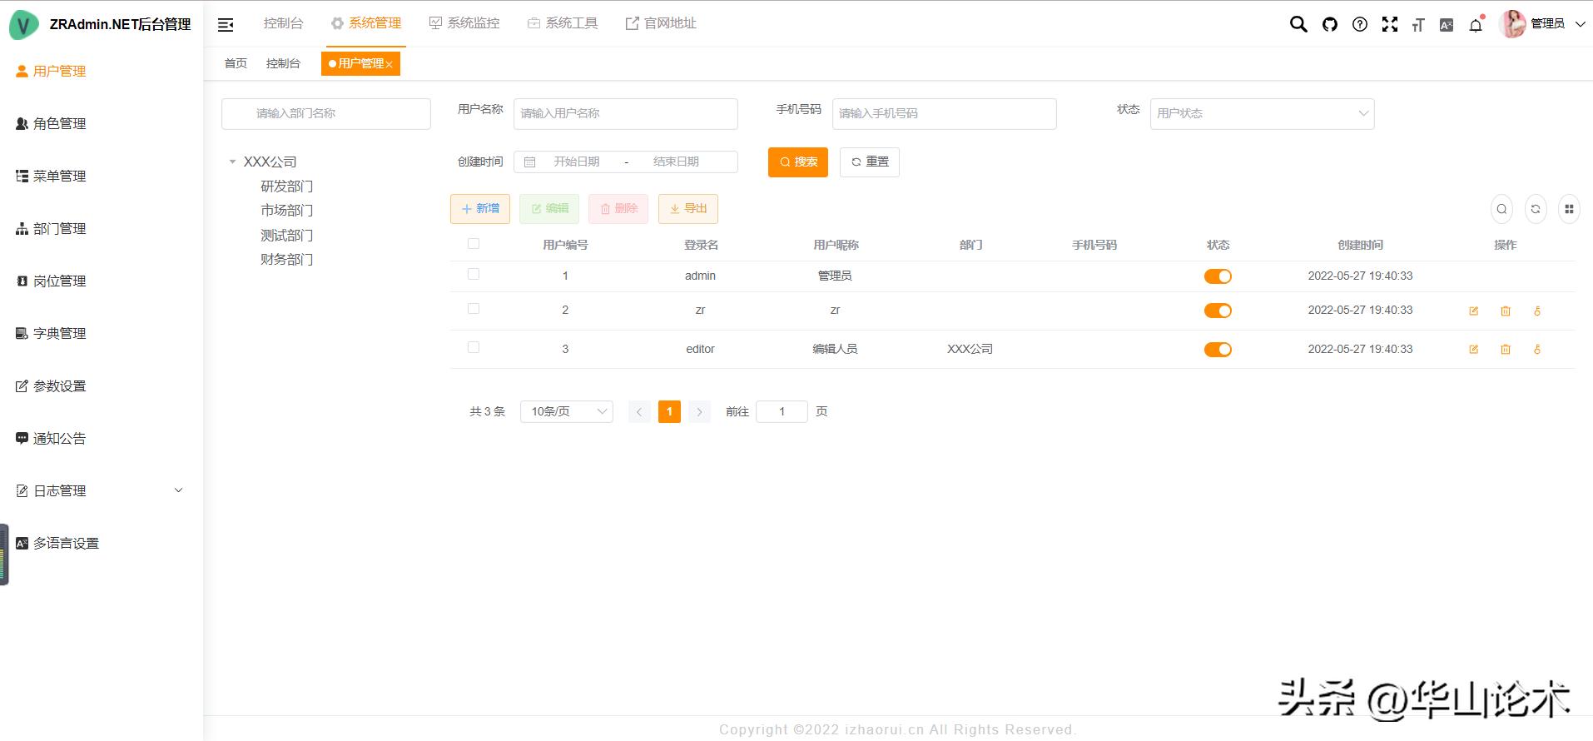Go to previous page arrow
Screen dimensions: 1593x741
pos(639,411)
